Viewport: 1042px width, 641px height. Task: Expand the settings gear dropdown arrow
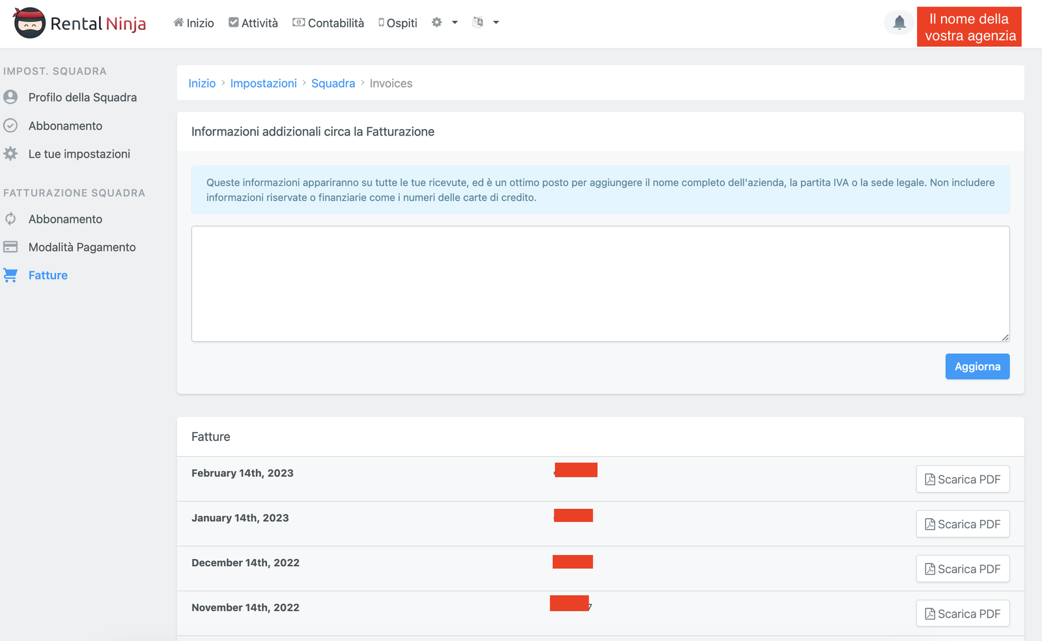pyautogui.click(x=455, y=23)
